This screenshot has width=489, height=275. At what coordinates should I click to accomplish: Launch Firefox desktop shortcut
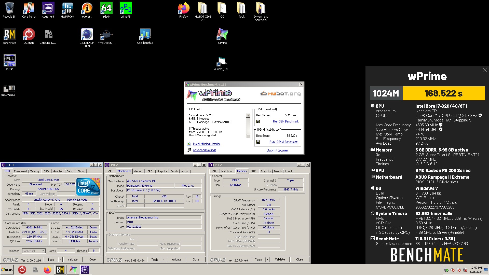184,10
